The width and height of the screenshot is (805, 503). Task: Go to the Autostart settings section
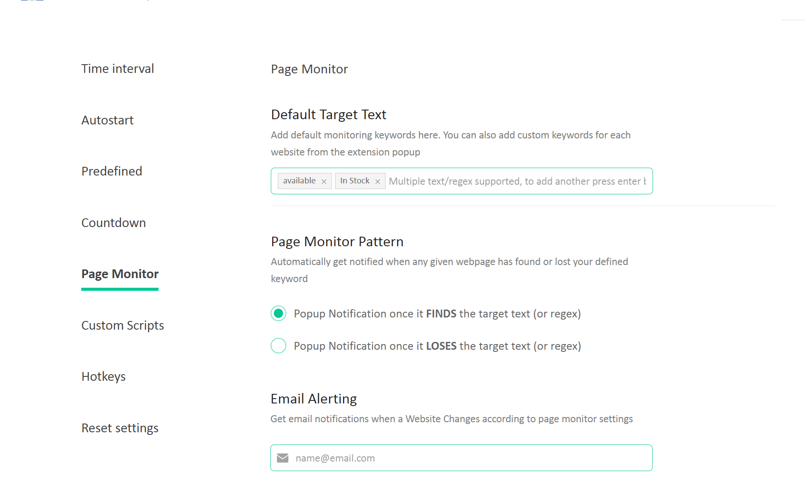107,120
